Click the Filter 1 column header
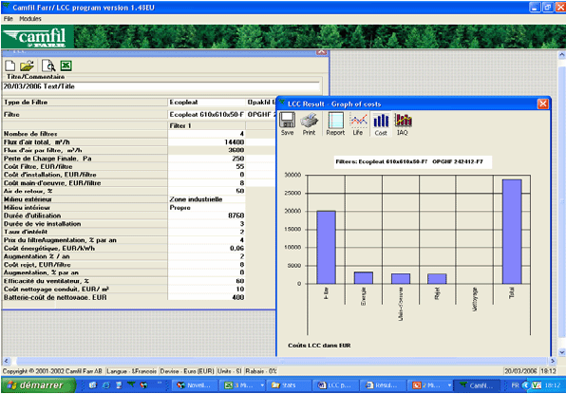Viewport: 566px width, 394px height. coord(206,125)
